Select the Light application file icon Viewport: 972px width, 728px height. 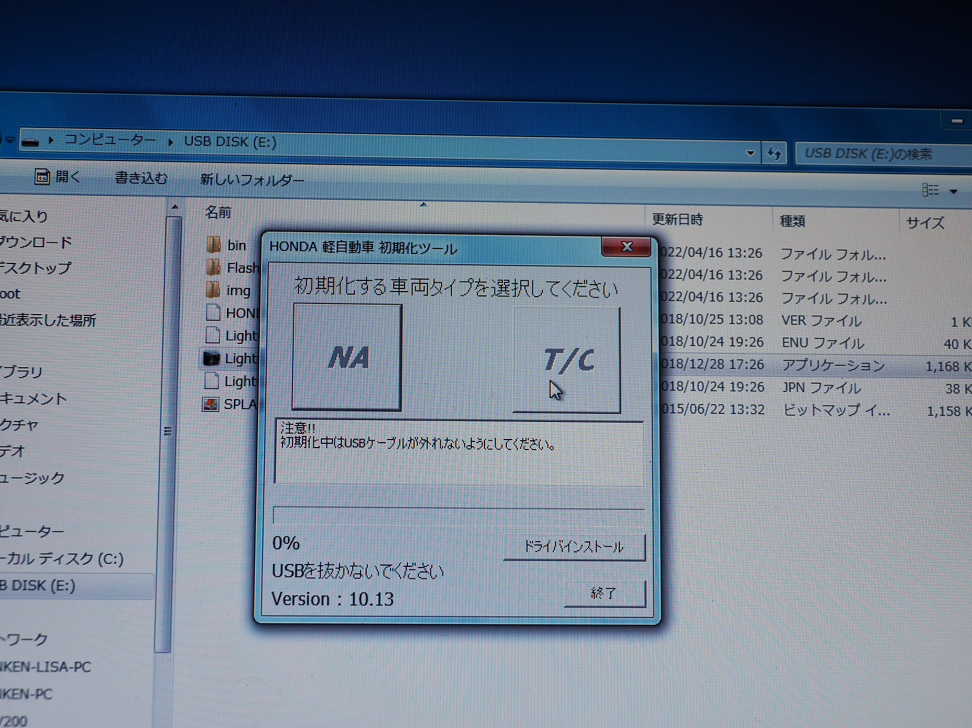212,358
